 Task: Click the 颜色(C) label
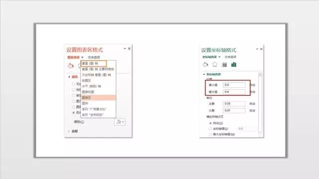coord(79,121)
